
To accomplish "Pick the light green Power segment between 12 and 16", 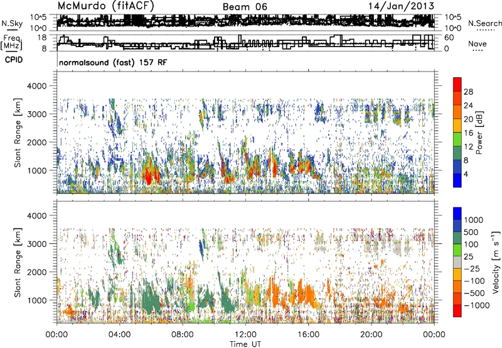I will [457, 139].
